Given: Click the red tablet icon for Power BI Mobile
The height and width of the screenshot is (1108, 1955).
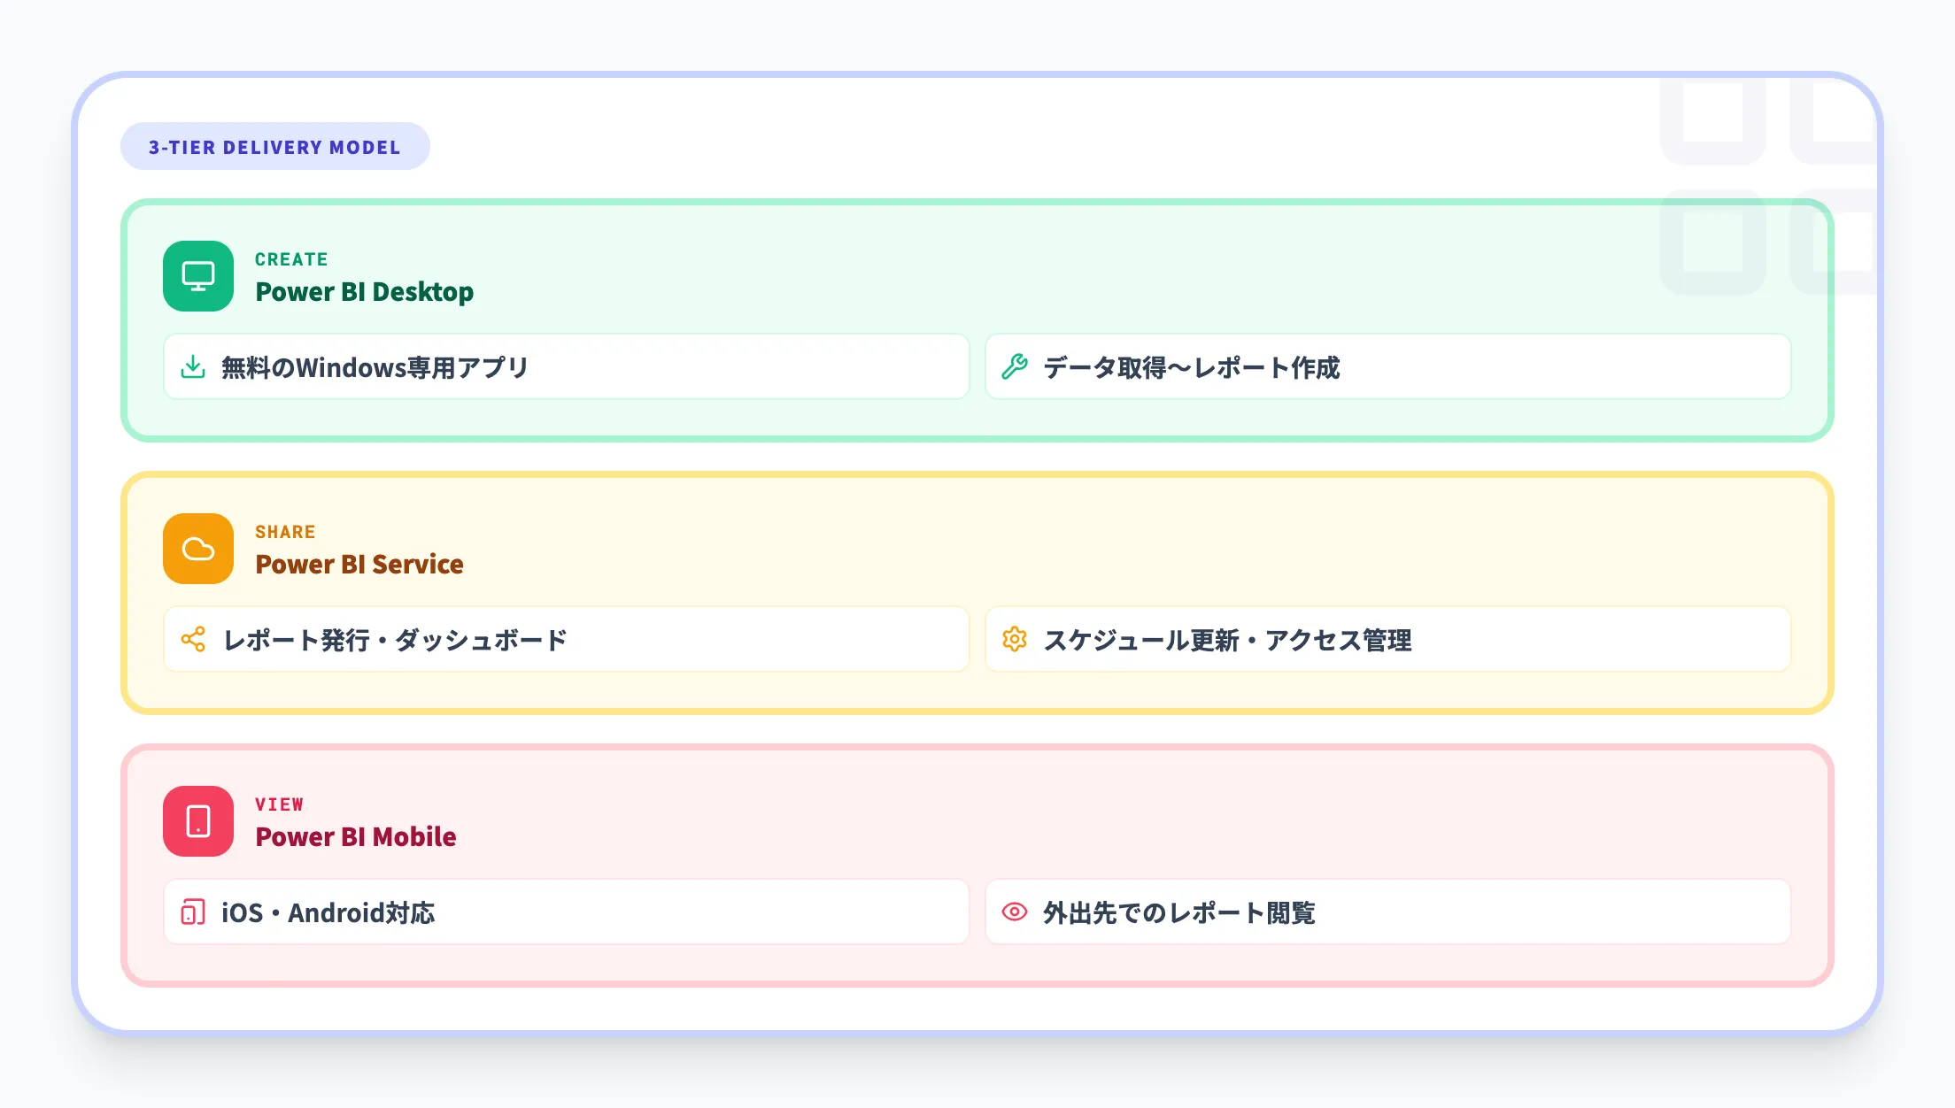Looking at the screenshot, I should click(198, 821).
